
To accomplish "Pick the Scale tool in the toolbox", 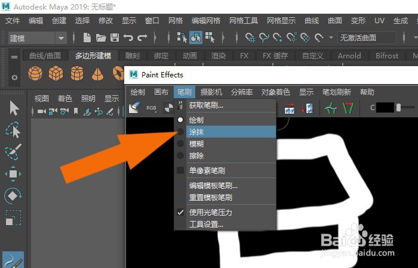I will (13, 218).
